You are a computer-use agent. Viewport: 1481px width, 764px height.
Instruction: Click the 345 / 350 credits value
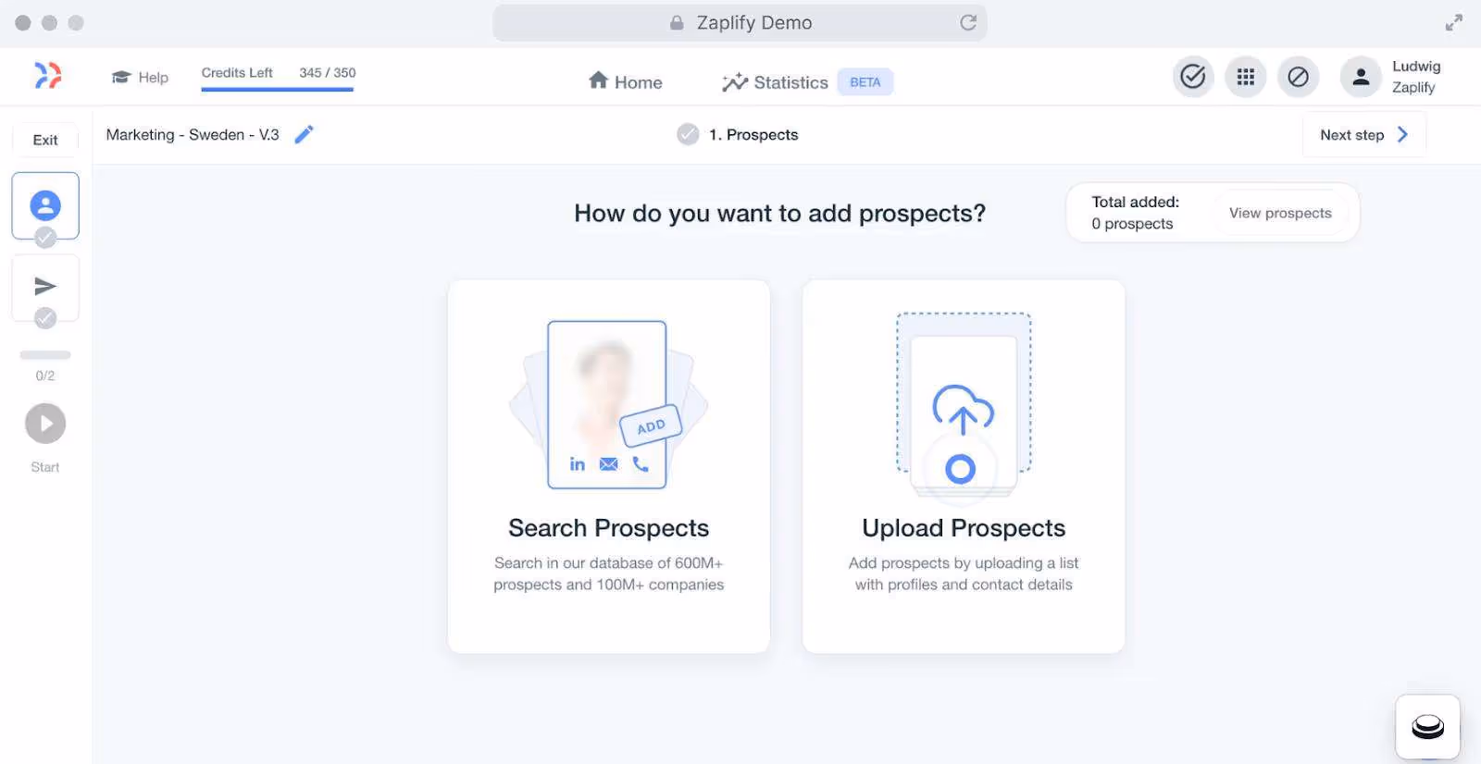(x=328, y=72)
